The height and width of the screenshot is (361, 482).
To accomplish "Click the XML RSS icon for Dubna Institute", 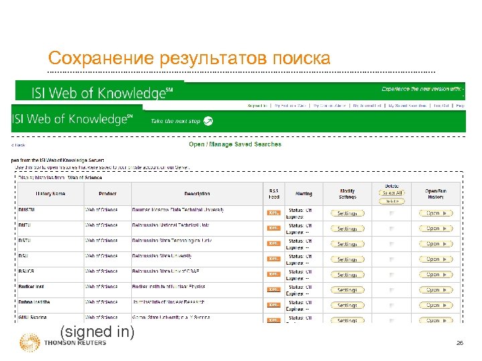I will [x=274, y=305].
